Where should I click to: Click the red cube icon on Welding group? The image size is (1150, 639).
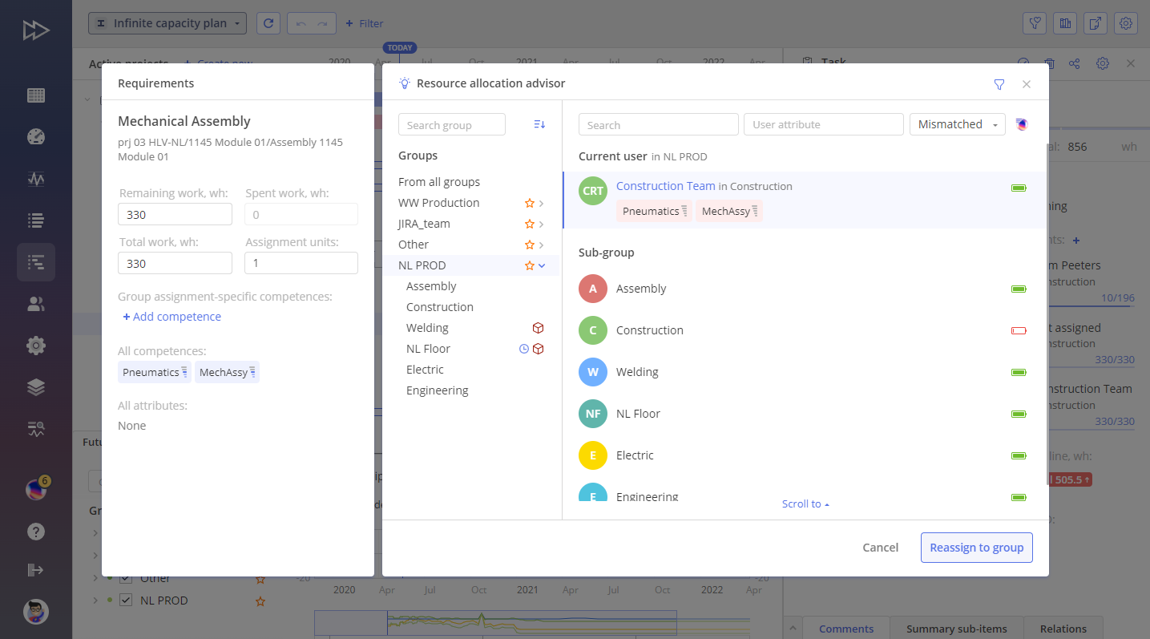click(539, 328)
